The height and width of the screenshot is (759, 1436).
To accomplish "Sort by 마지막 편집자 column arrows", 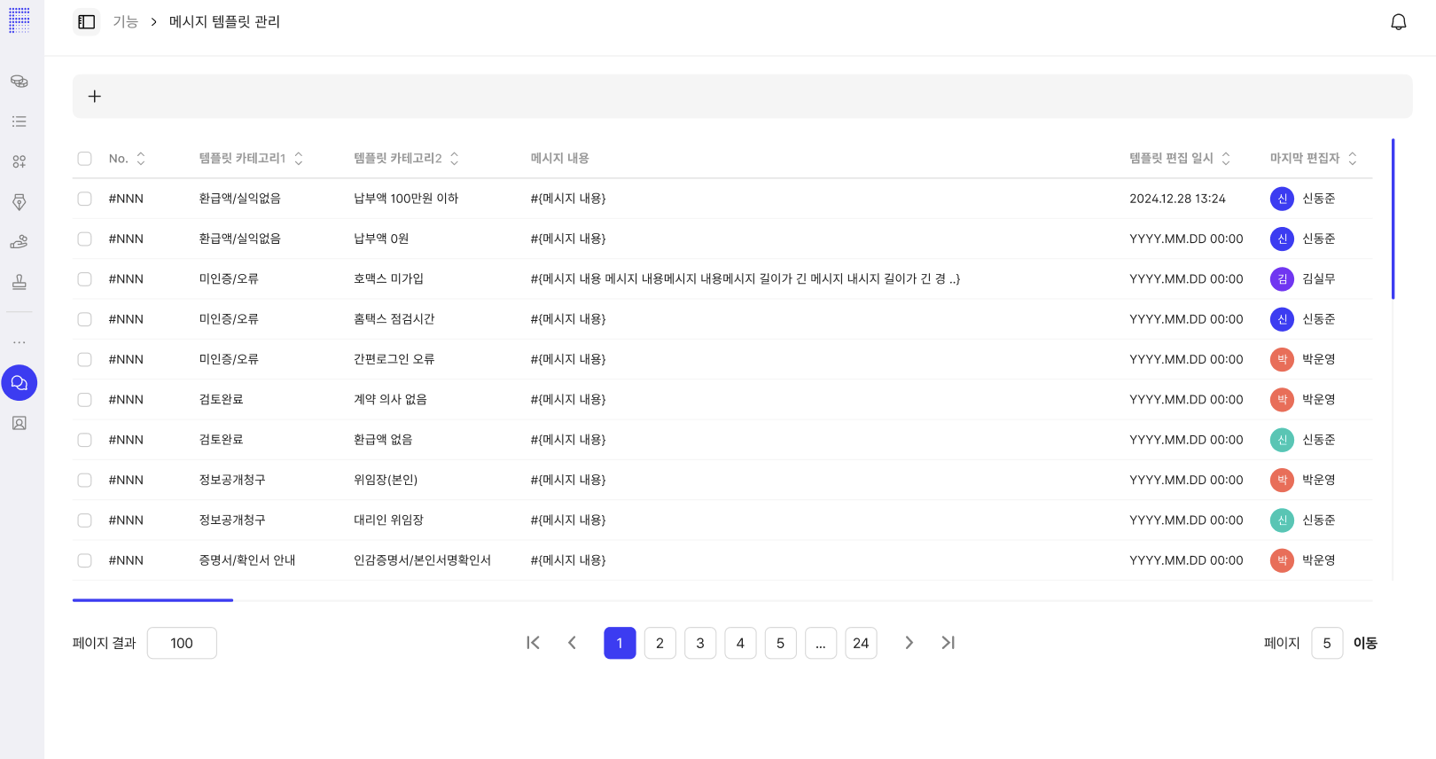I will tap(1353, 159).
